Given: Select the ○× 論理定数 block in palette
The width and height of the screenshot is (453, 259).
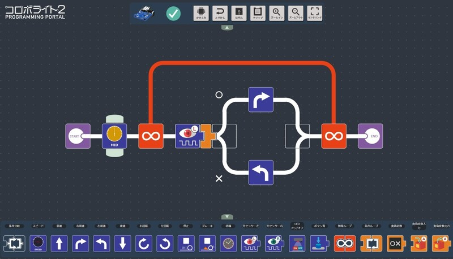Looking at the screenshot, I should (395, 244).
